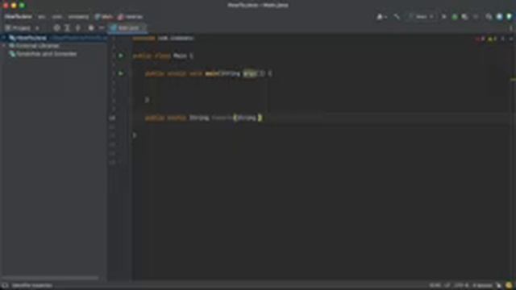This screenshot has width=516, height=290.
Task: Click the com breadcrumb
Action: [57, 16]
